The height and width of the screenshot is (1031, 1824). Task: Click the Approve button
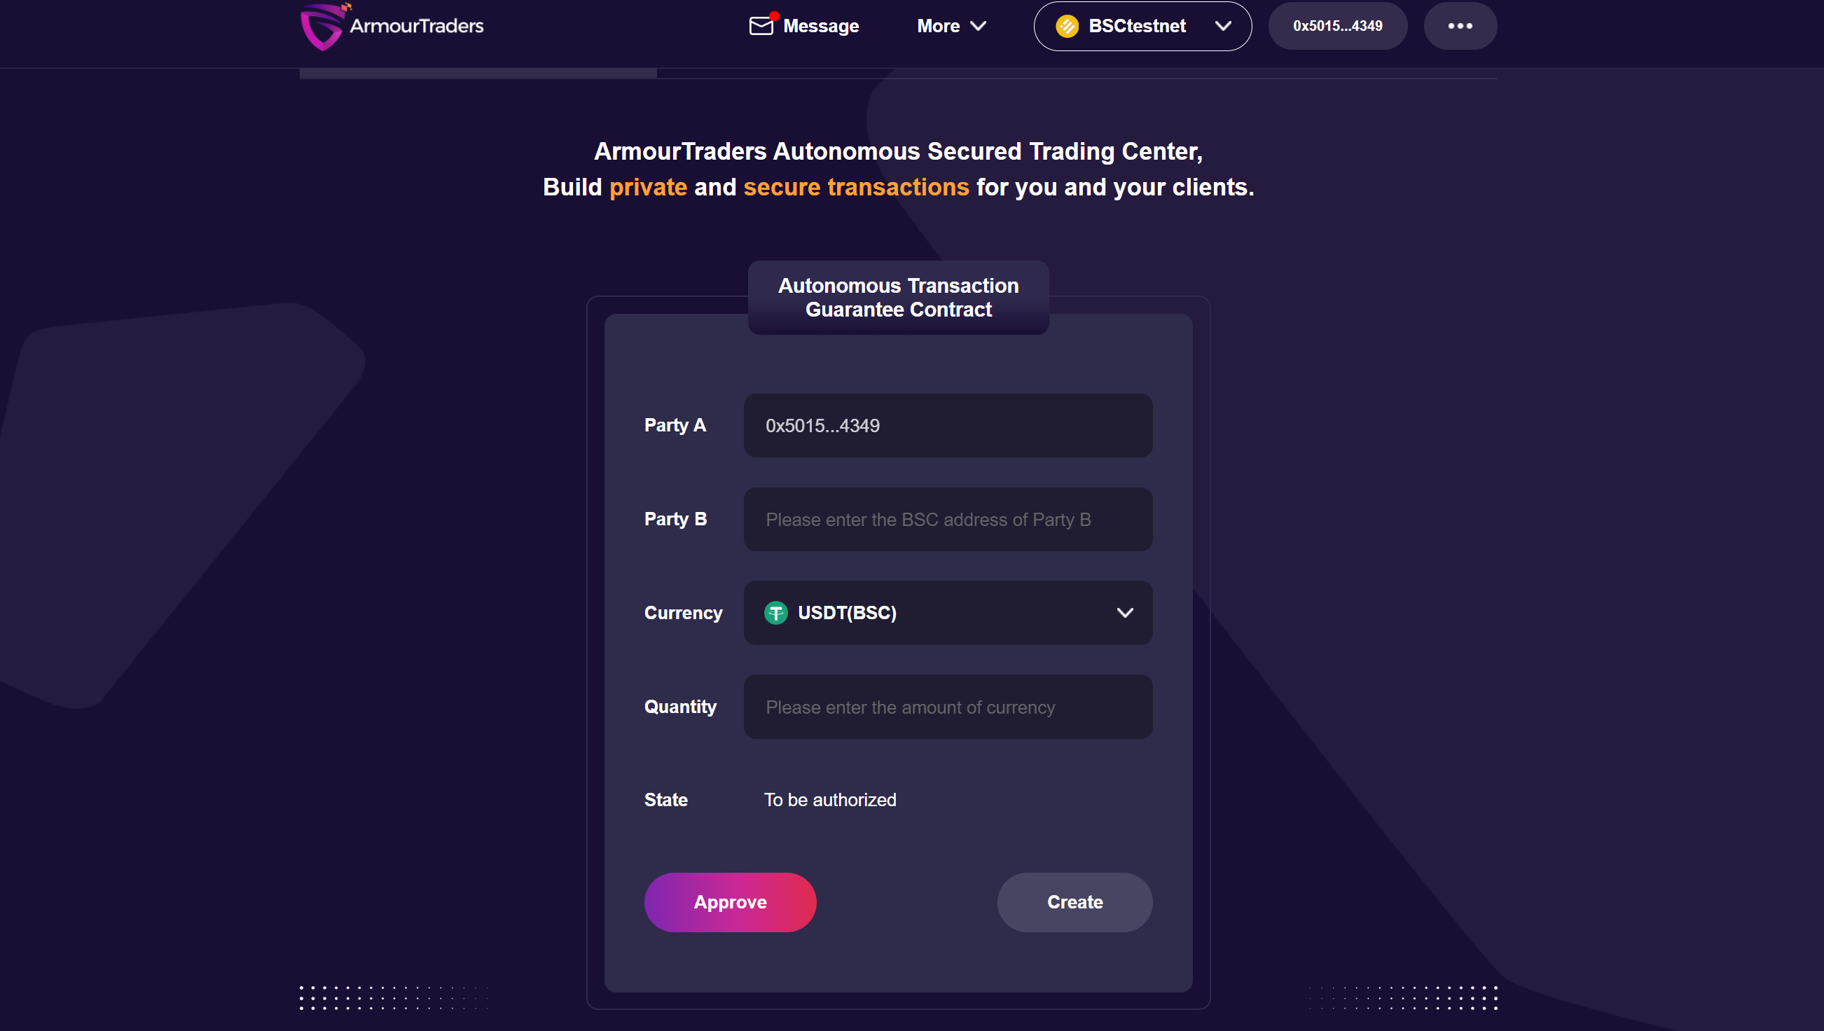730,902
